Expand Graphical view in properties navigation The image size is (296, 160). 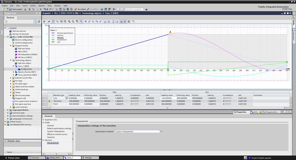(43, 120)
